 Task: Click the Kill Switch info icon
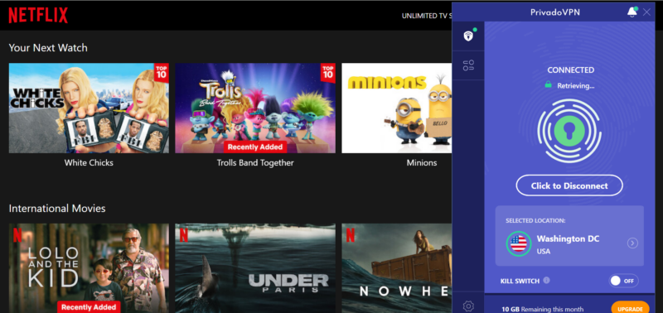click(x=546, y=280)
